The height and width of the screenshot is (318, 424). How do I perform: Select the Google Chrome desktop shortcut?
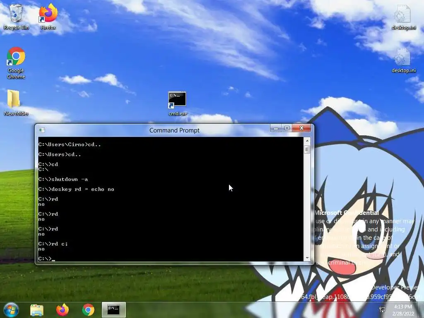click(16, 63)
